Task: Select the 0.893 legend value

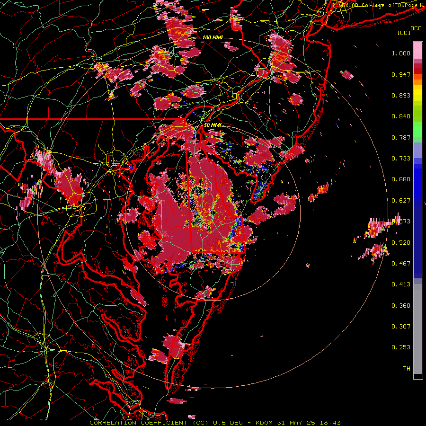Action: click(x=401, y=95)
